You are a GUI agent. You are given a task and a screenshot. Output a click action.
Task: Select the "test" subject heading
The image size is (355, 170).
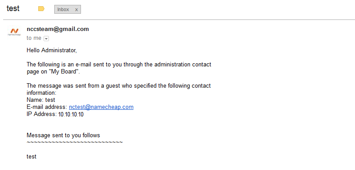(13, 8)
